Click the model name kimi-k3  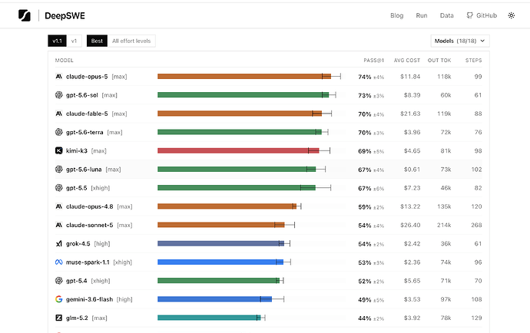tap(77, 150)
